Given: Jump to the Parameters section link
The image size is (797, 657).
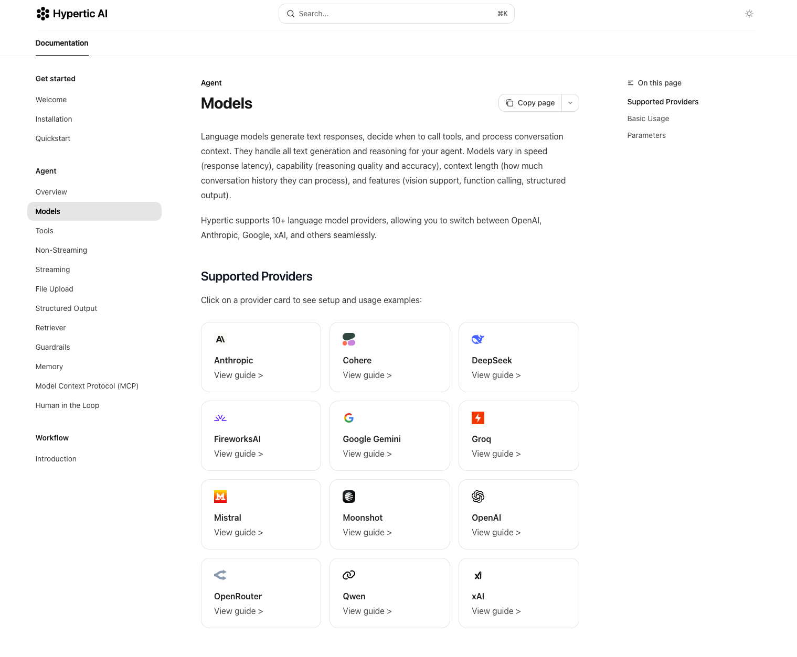Looking at the screenshot, I should pyautogui.click(x=646, y=135).
